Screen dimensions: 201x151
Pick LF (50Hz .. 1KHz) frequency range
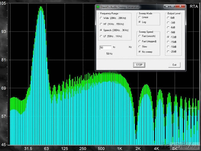101,36
